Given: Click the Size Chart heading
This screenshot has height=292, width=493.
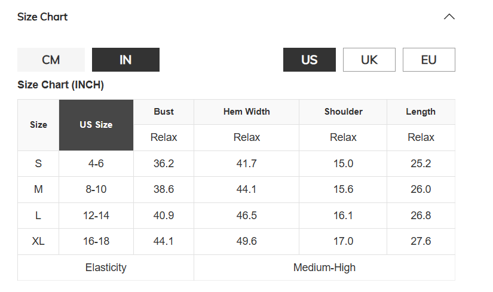Looking at the screenshot, I should [x=42, y=17].
